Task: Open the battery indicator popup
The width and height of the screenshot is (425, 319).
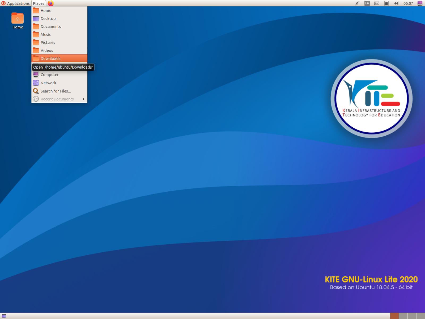Action: pos(386,3)
